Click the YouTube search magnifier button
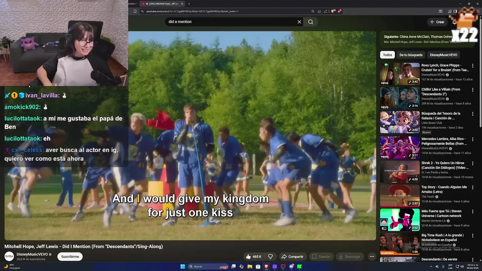 coord(311,22)
